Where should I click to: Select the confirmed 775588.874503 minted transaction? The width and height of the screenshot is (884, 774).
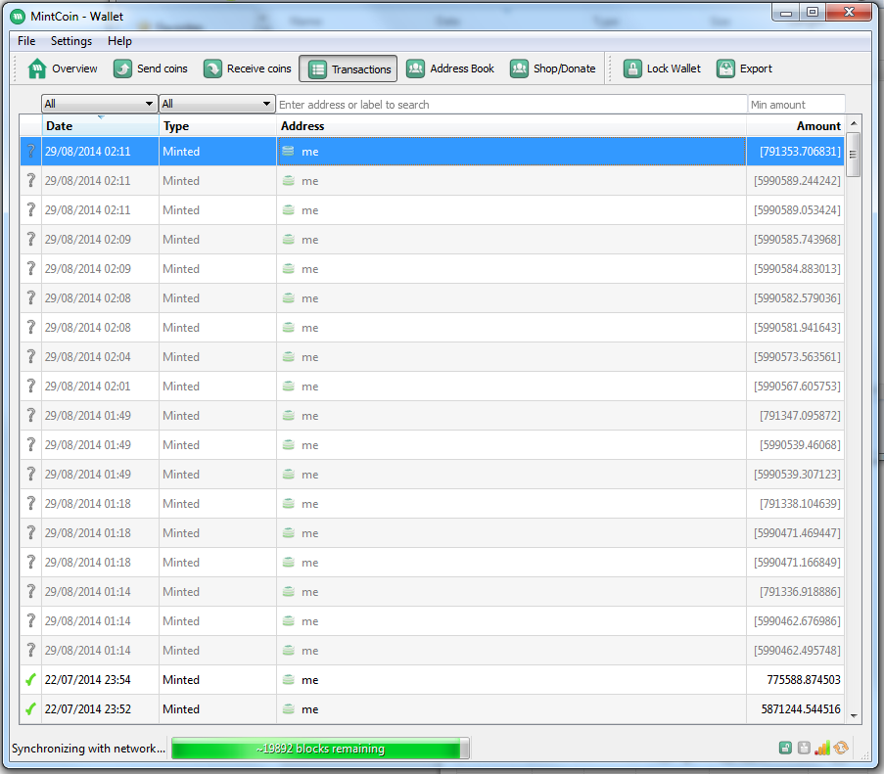click(441, 680)
